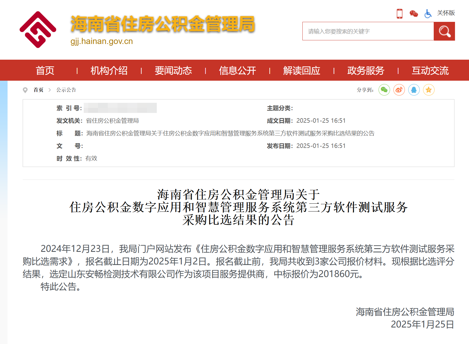Click 发布日期 value 2025-01-25 16:51
The image size is (469, 344).
click(x=321, y=146)
